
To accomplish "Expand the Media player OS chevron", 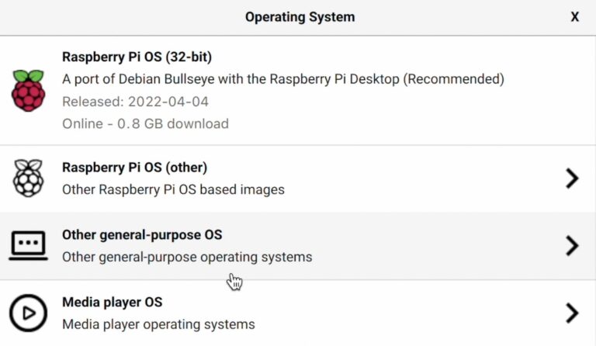I will [x=572, y=313].
